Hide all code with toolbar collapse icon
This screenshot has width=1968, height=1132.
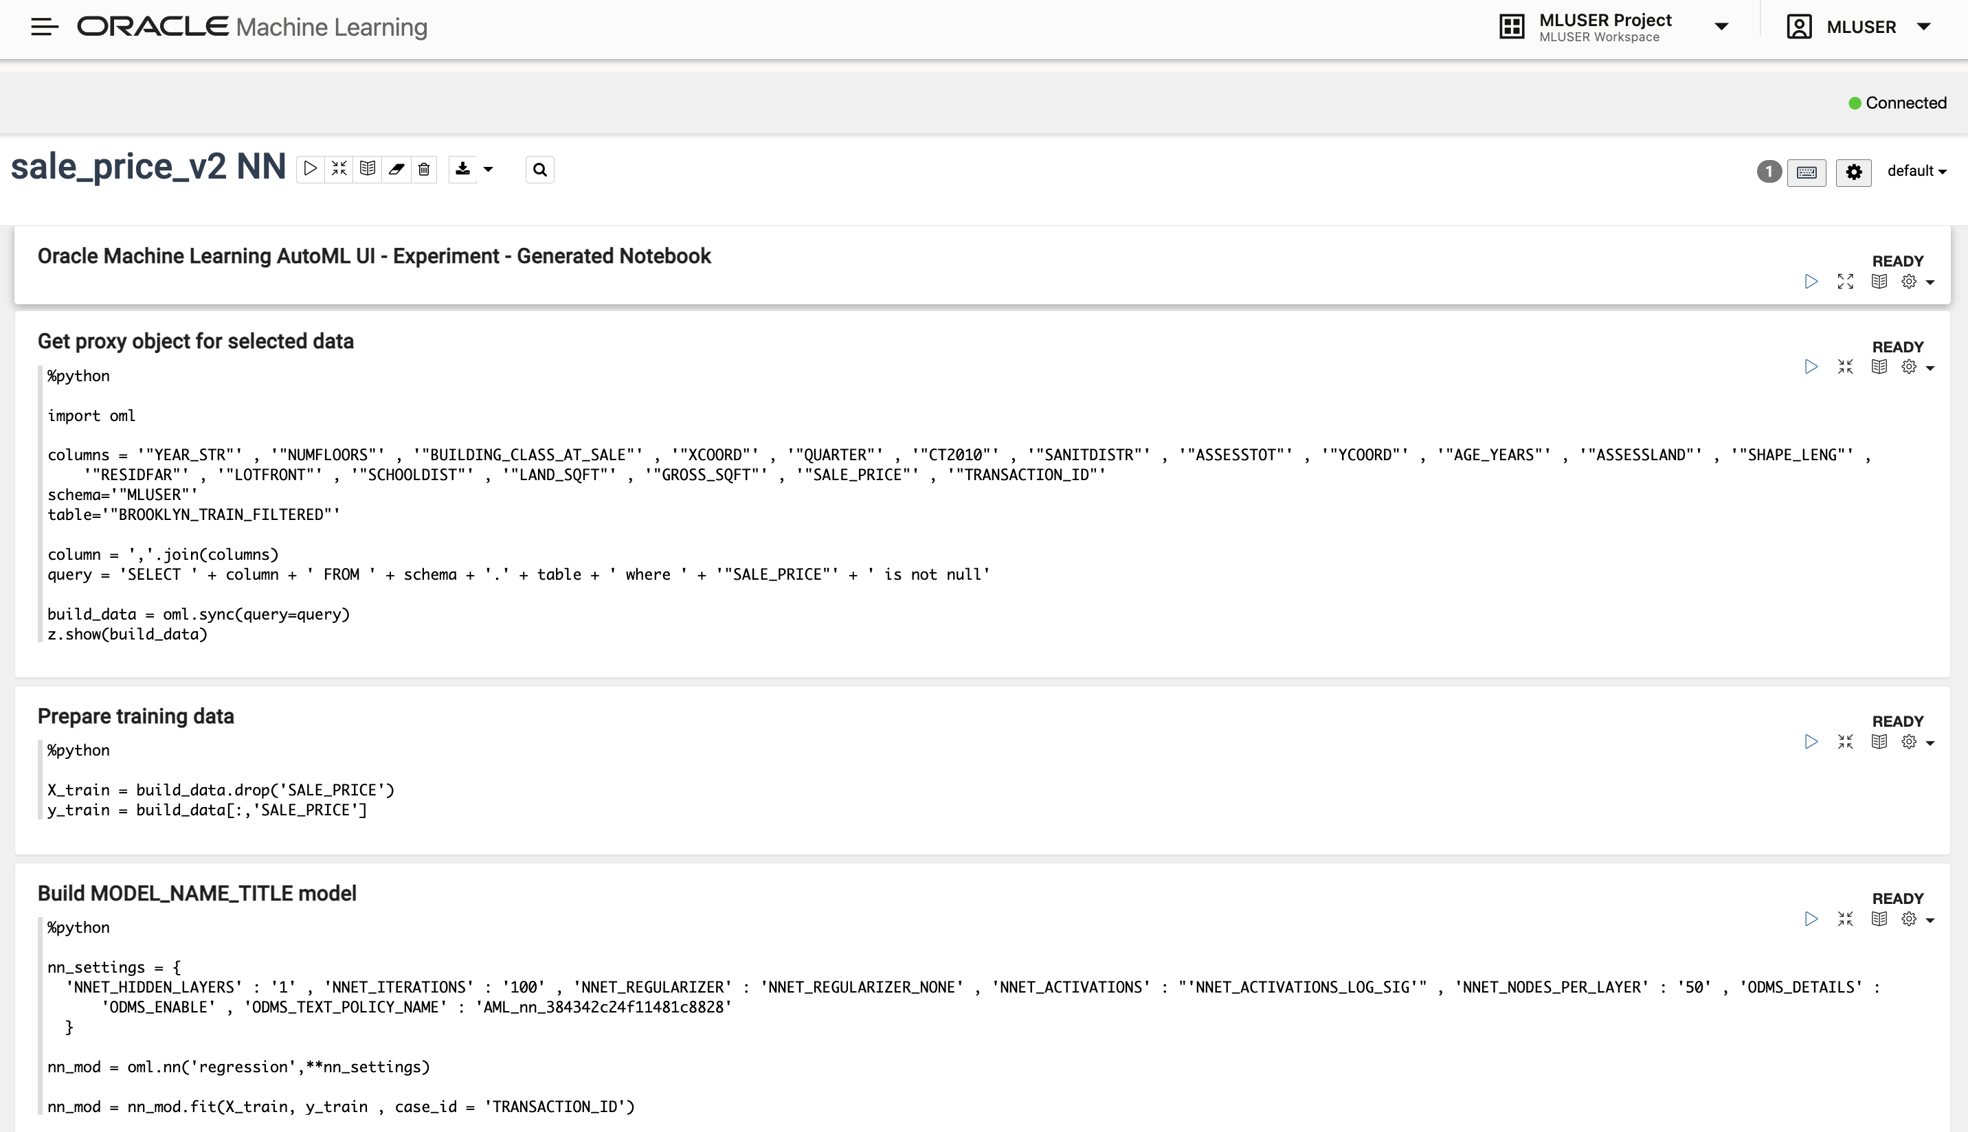click(x=339, y=169)
